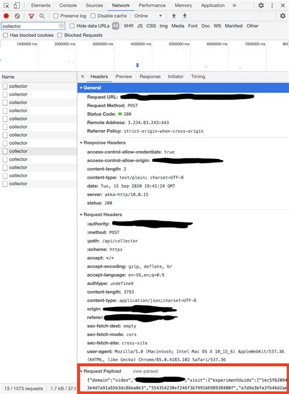Click the server value akka-http/10.0.15

[x=127, y=194]
